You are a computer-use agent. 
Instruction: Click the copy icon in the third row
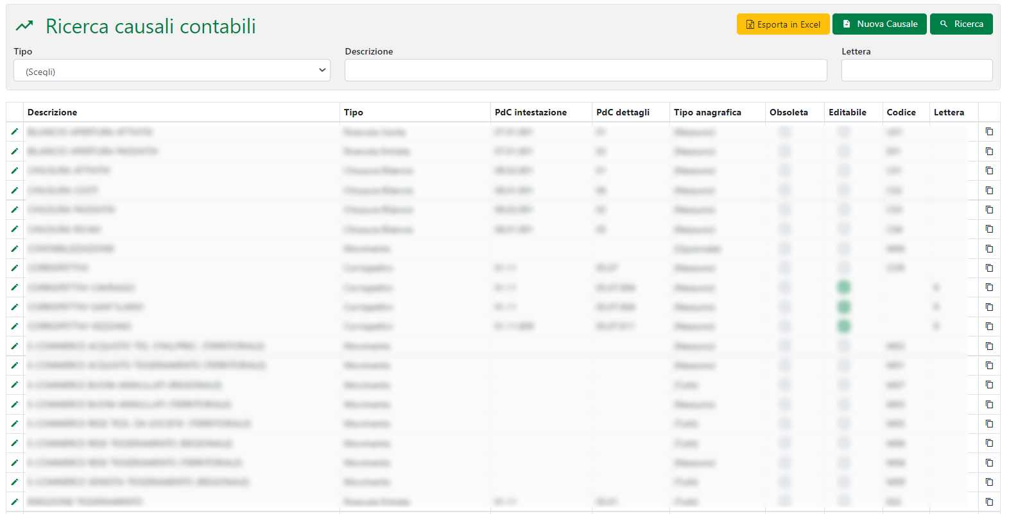coord(989,170)
